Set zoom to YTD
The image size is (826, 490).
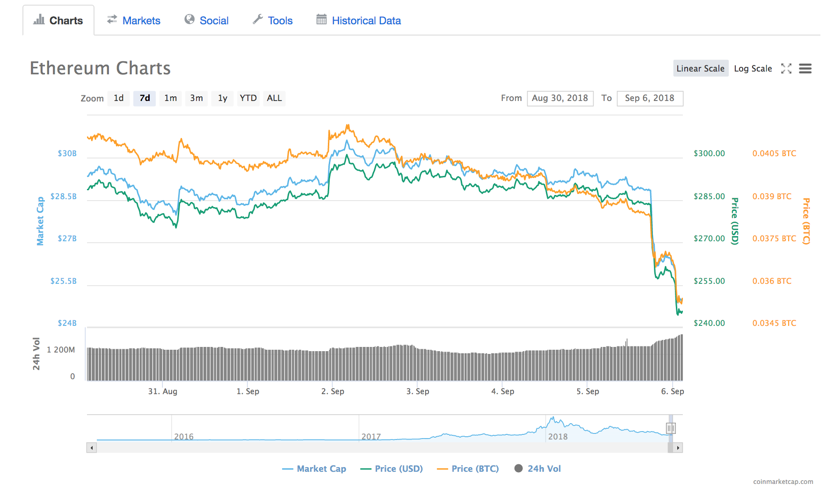[248, 98]
